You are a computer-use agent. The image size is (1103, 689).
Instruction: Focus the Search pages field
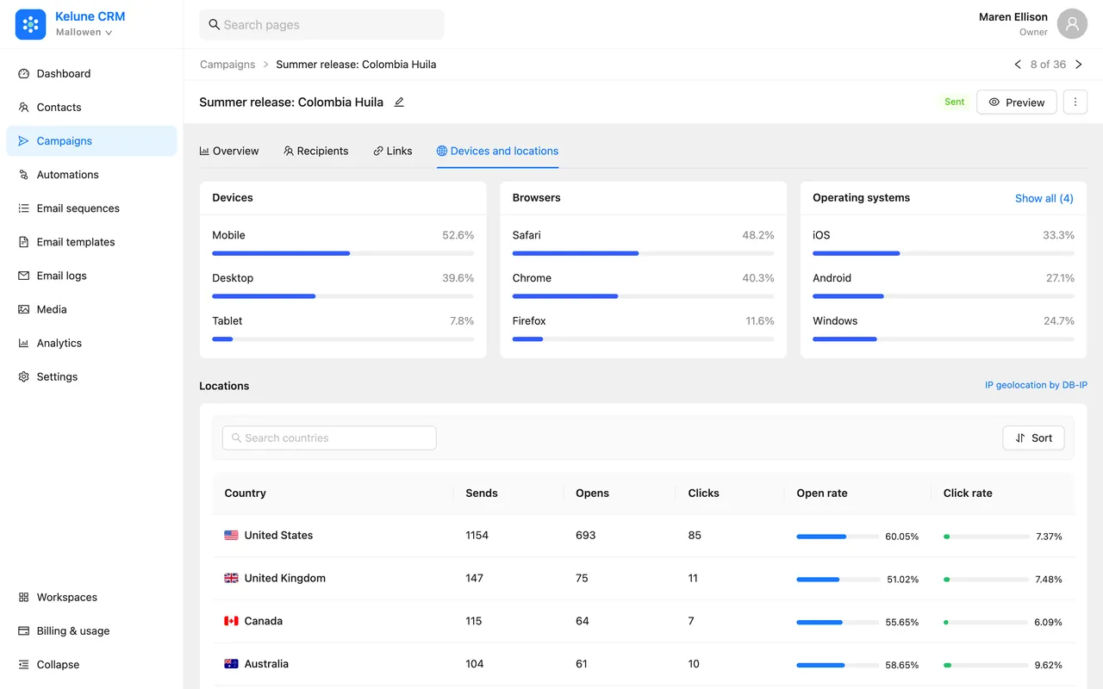[x=321, y=25]
